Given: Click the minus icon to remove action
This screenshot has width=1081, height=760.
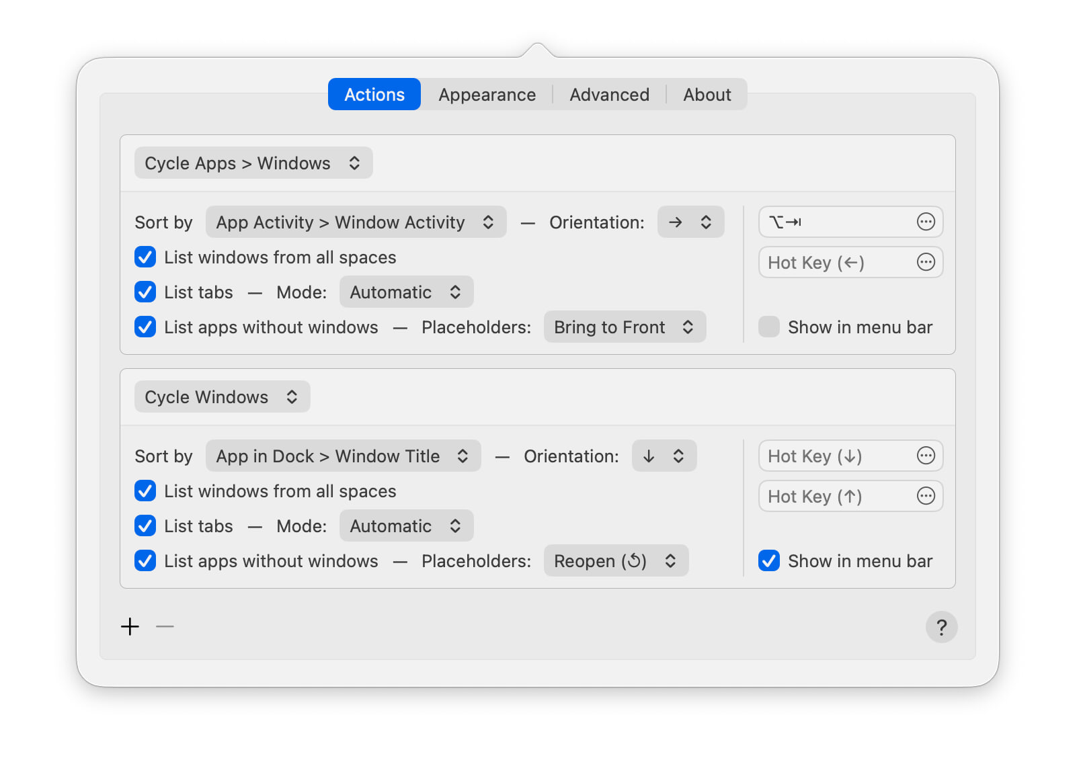Looking at the screenshot, I should 165,627.
